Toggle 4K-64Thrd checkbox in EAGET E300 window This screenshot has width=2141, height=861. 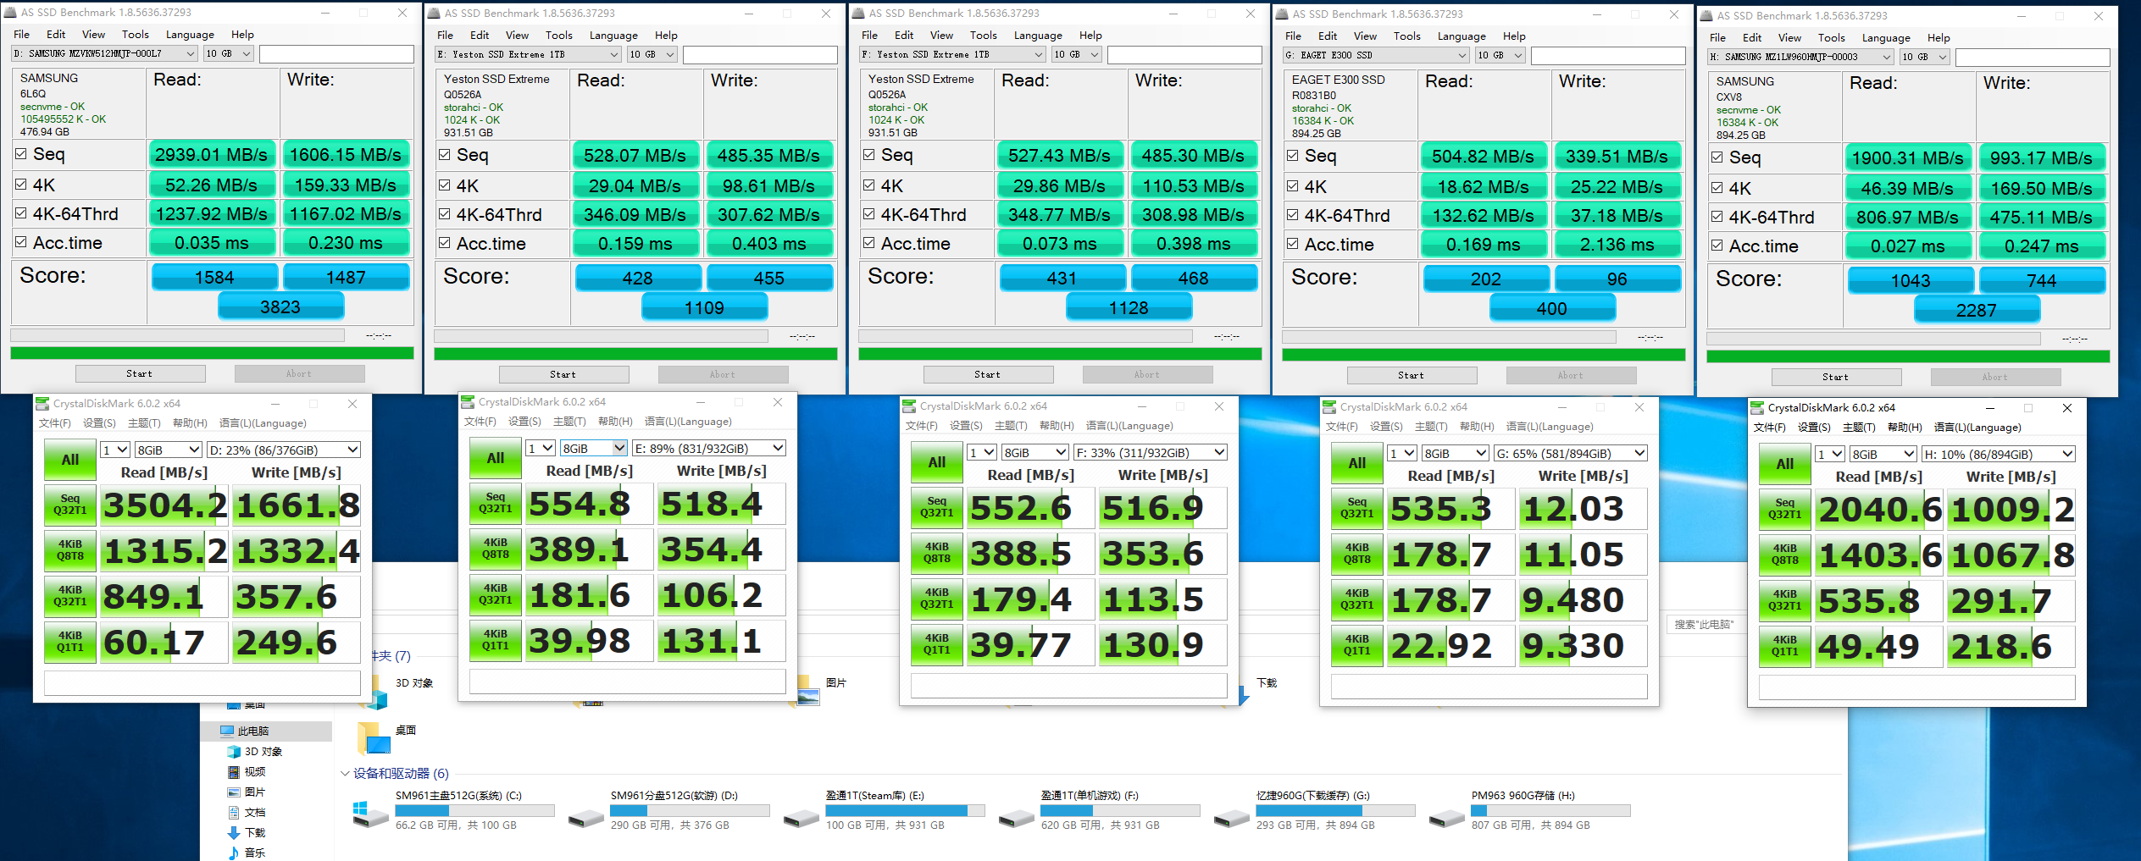pyautogui.click(x=1293, y=215)
